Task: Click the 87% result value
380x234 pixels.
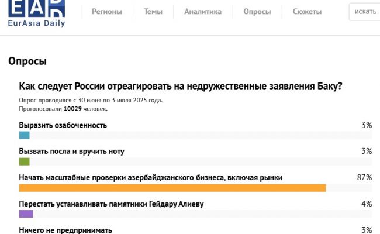Action: pos(365,177)
